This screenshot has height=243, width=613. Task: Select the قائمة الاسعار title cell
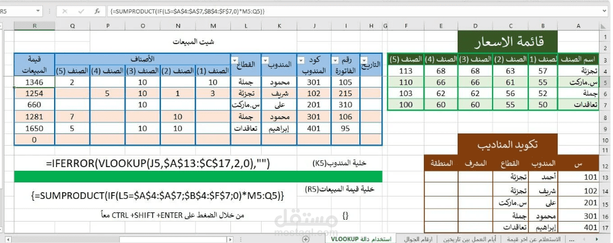(x=508, y=42)
